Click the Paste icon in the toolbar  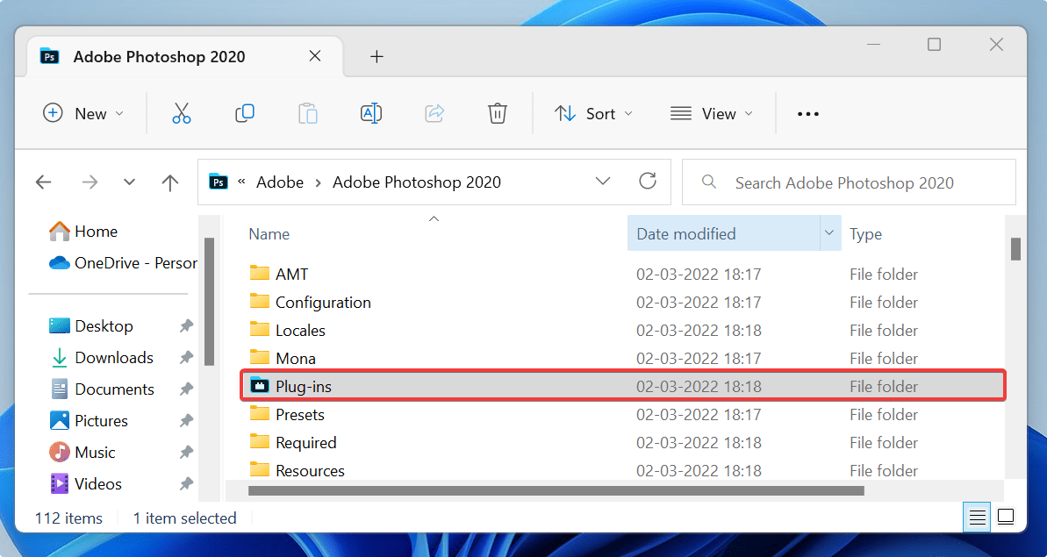coord(308,113)
